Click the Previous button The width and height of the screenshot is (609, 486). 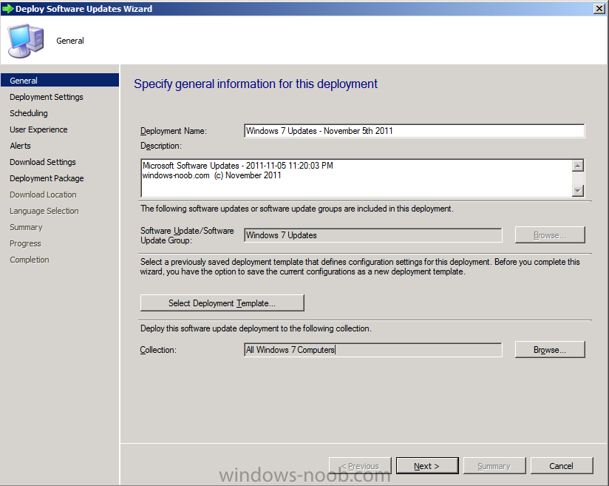point(360,466)
